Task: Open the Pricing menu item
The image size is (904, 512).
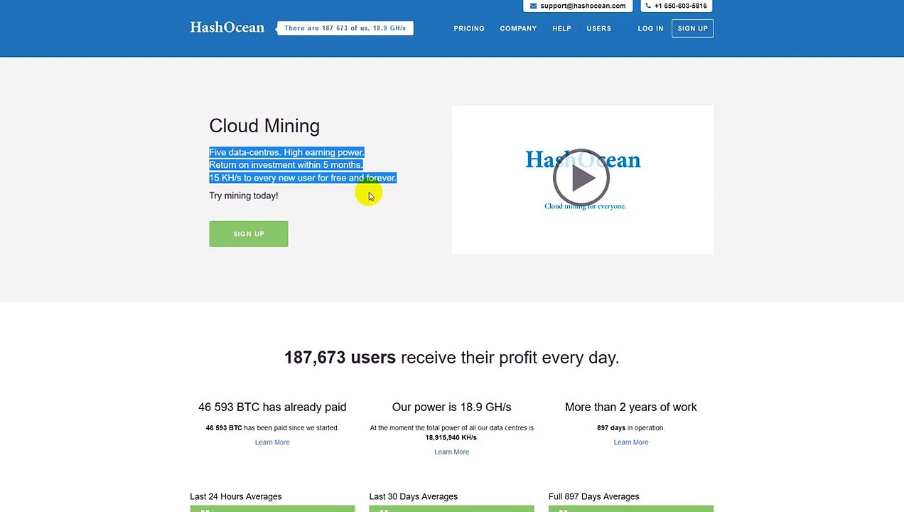Action: point(469,28)
